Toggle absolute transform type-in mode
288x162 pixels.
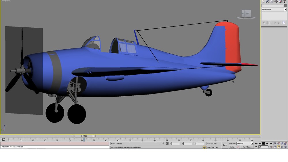[167, 144]
